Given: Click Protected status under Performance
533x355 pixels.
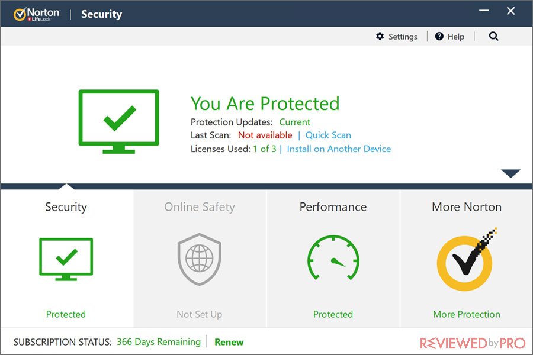Looking at the screenshot, I should (x=333, y=314).
